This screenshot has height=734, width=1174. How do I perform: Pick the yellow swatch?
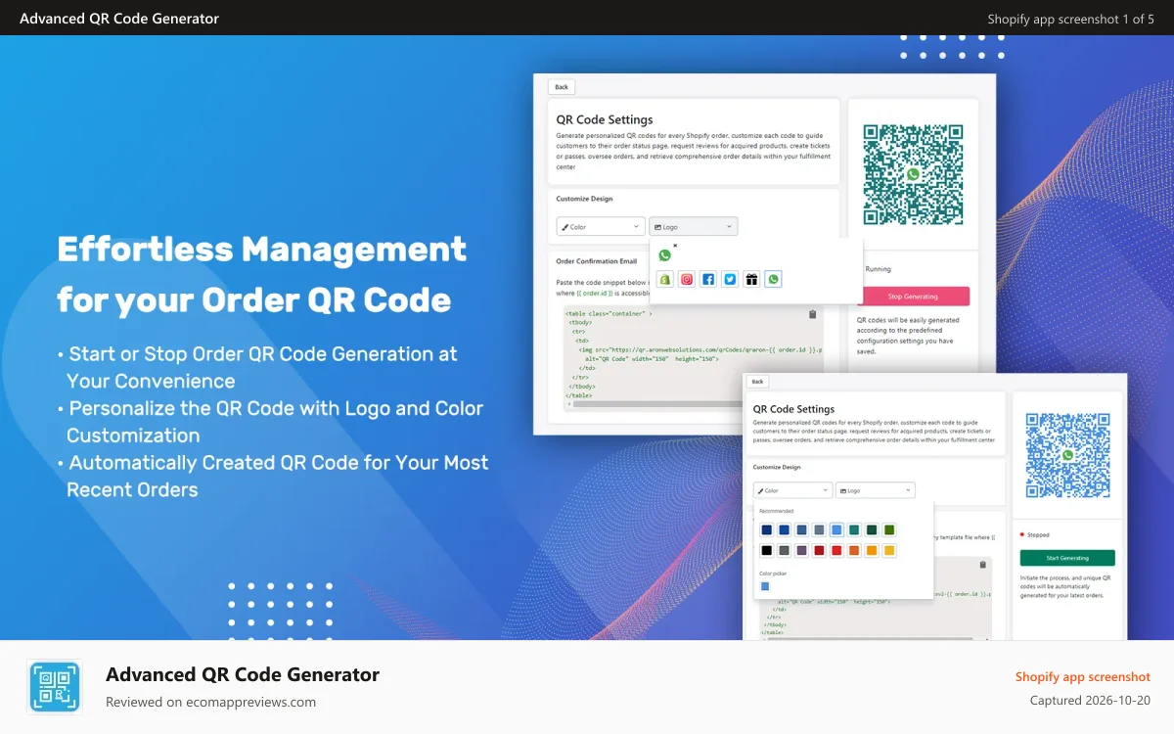coord(889,551)
